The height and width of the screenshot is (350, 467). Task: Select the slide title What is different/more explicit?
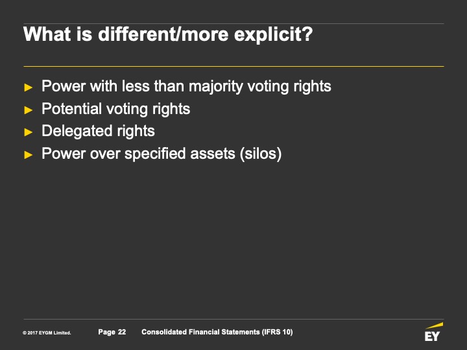click(168, 34)
